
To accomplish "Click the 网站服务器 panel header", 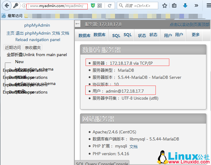I will click(143, 119).
